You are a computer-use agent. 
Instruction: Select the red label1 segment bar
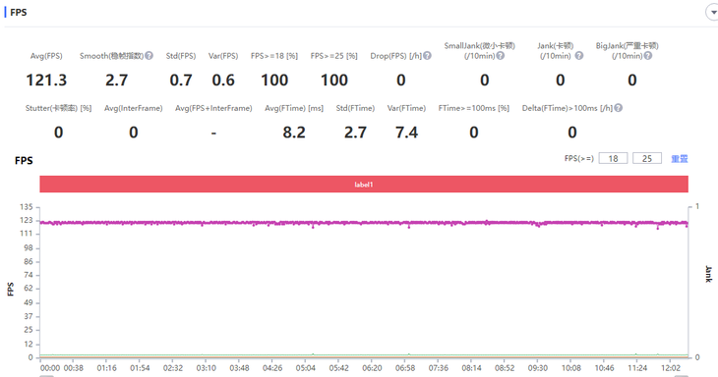pyautogui.click(x=364, y=185)
